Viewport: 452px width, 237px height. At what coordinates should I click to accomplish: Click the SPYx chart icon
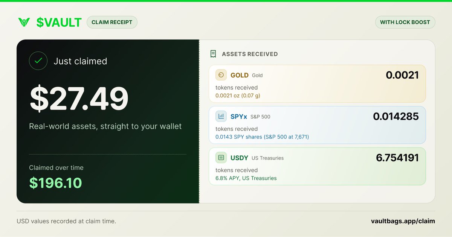coord(221,116)
